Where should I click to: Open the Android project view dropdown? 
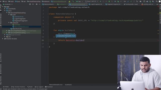pyautogui.click(x=8, y=4)
